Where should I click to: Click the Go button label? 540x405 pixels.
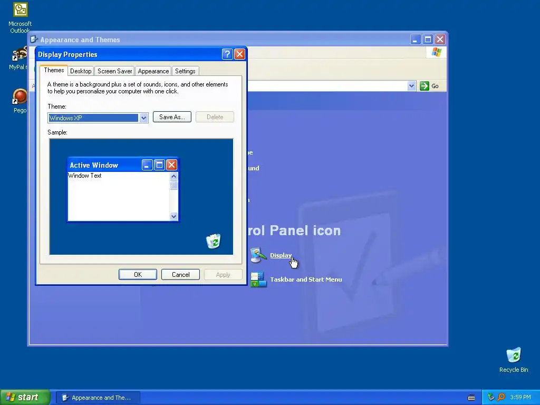point(435,86)
